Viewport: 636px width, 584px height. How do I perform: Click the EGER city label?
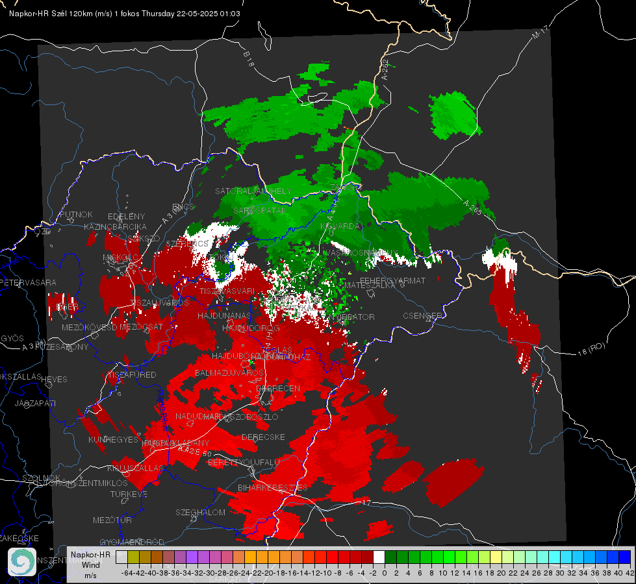click(x=68, y=307)
